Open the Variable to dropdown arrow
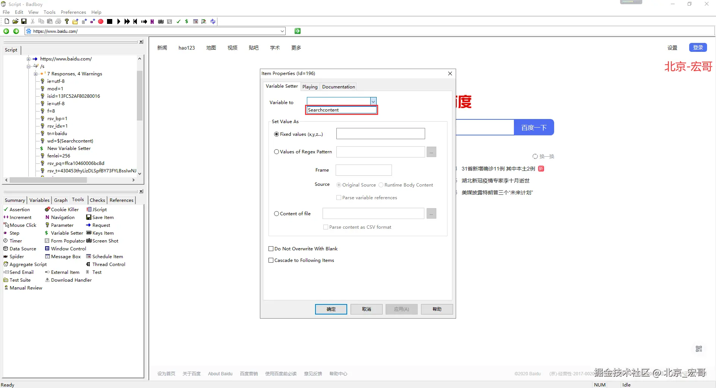716x388 pixels. (x=373, y=101)
